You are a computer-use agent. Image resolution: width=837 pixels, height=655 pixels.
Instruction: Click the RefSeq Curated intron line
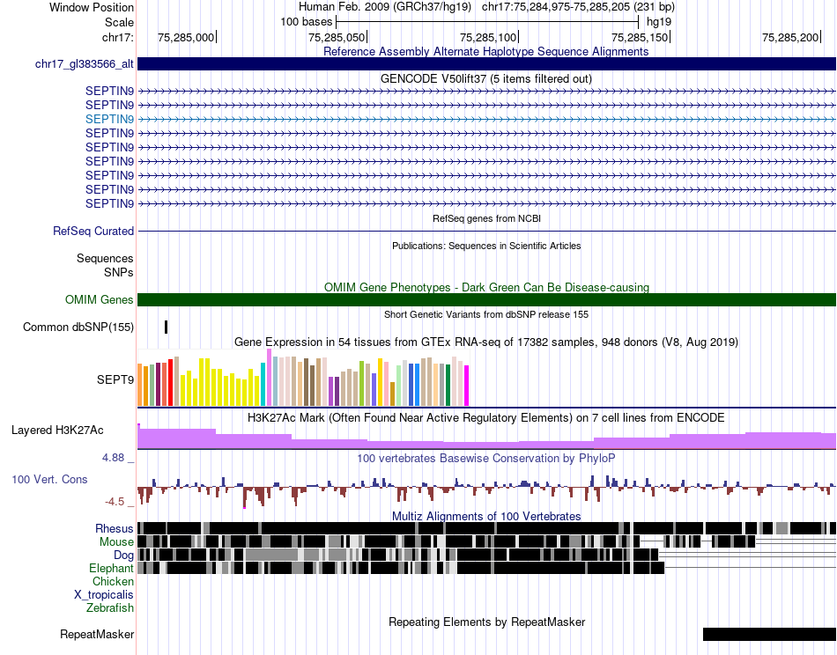pyautogui.click(x=486, y=231)
